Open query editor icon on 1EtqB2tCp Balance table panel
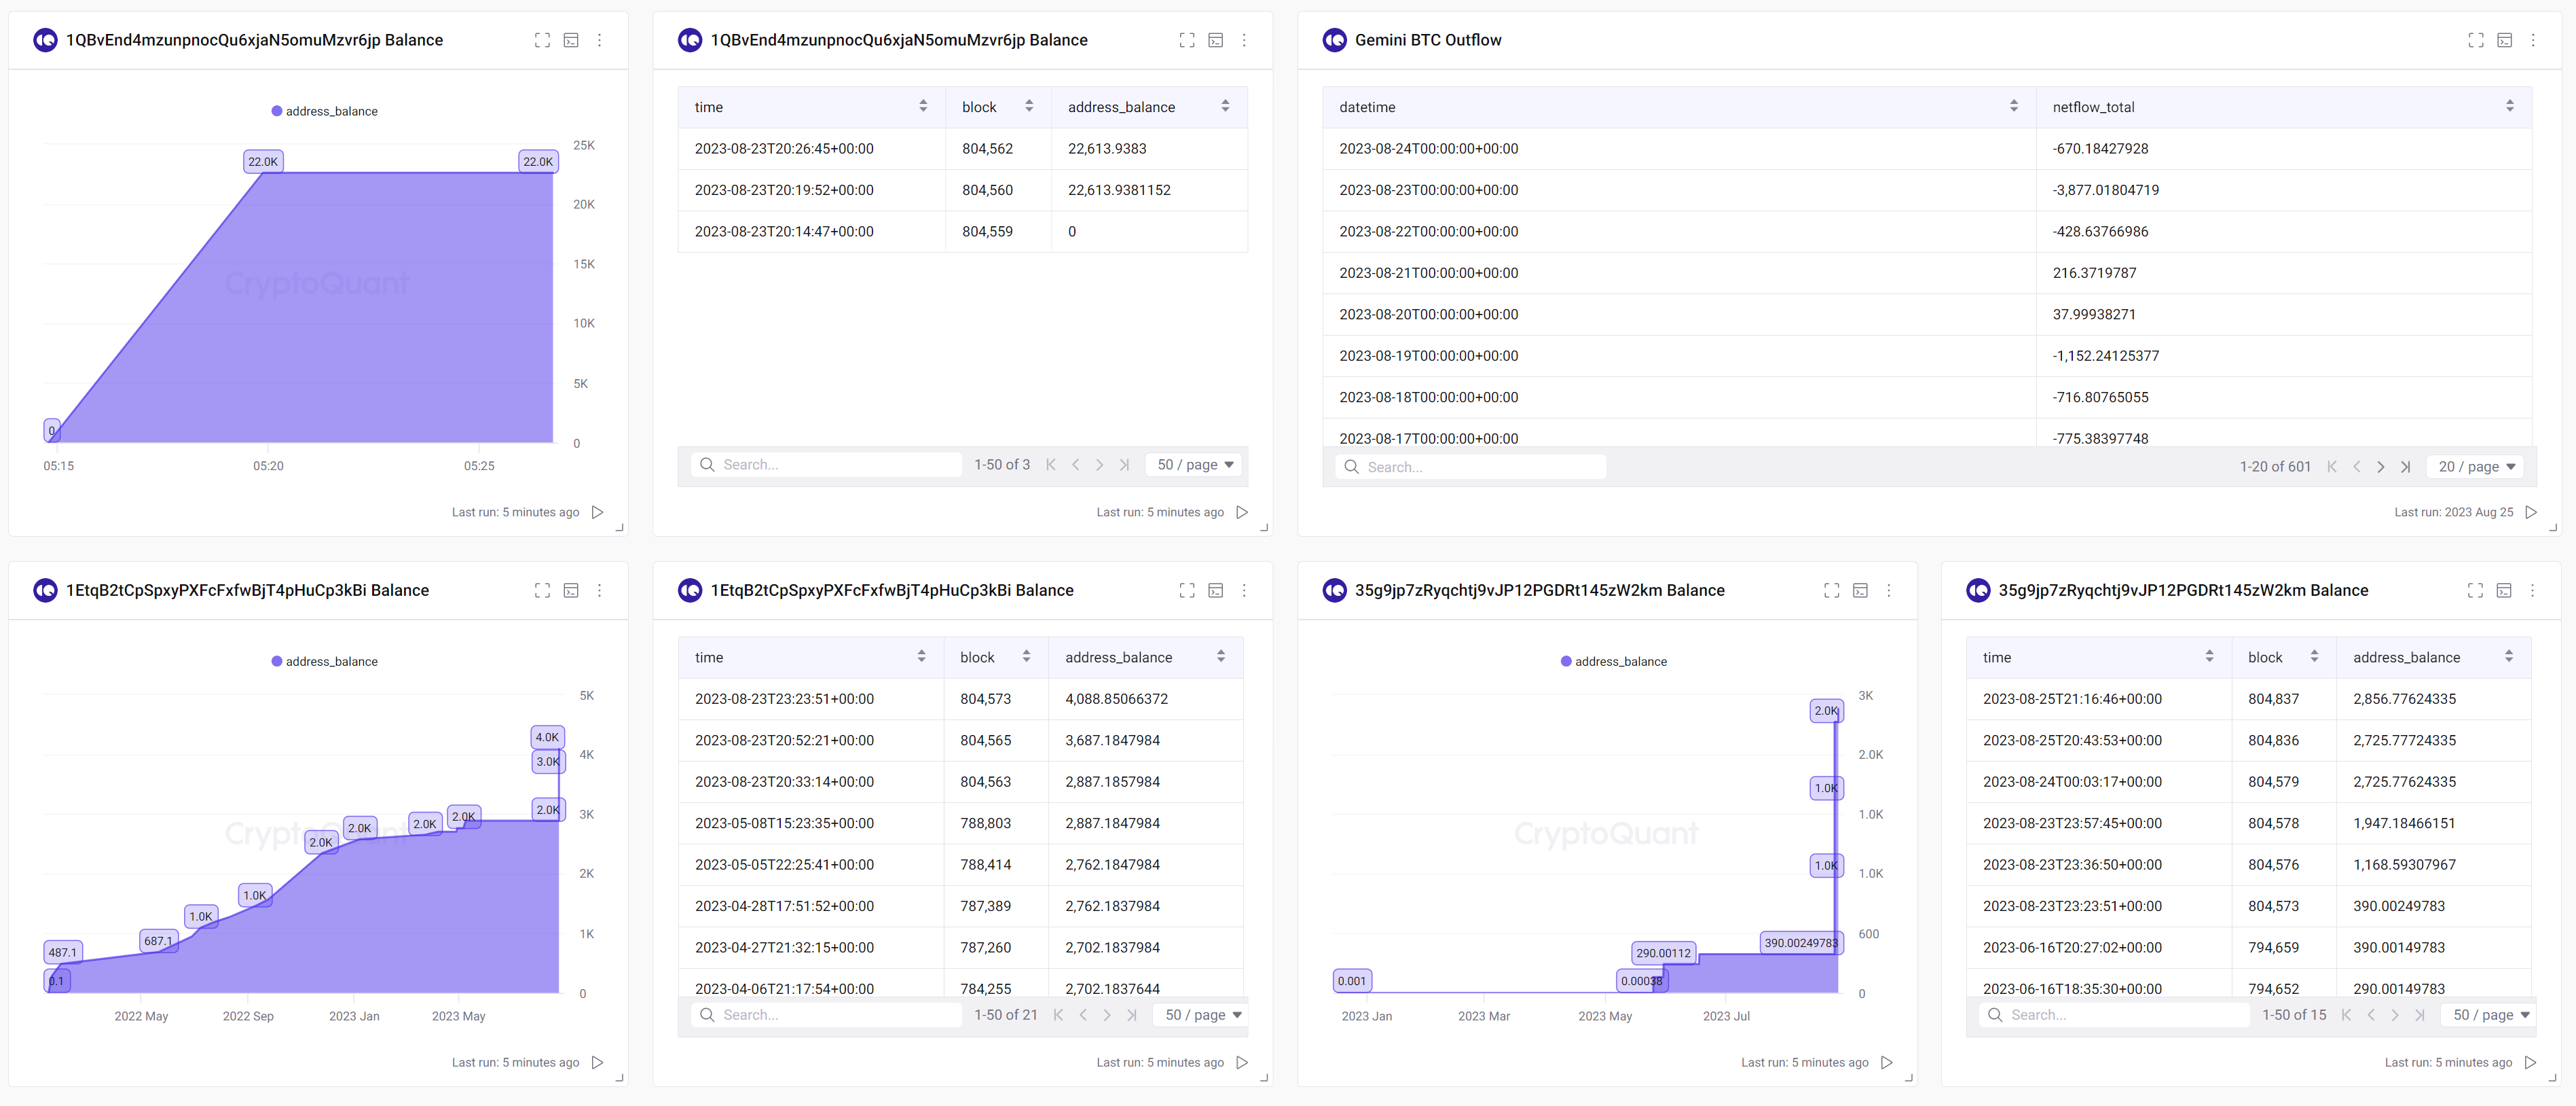Screen dimensions: 2576x1106 (x=1216, y=590)
